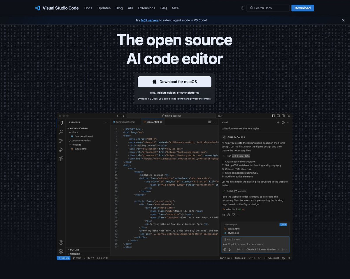Open the other platforms link
The width and height of the screenshot is (350, 279).
tap(190, 93)
